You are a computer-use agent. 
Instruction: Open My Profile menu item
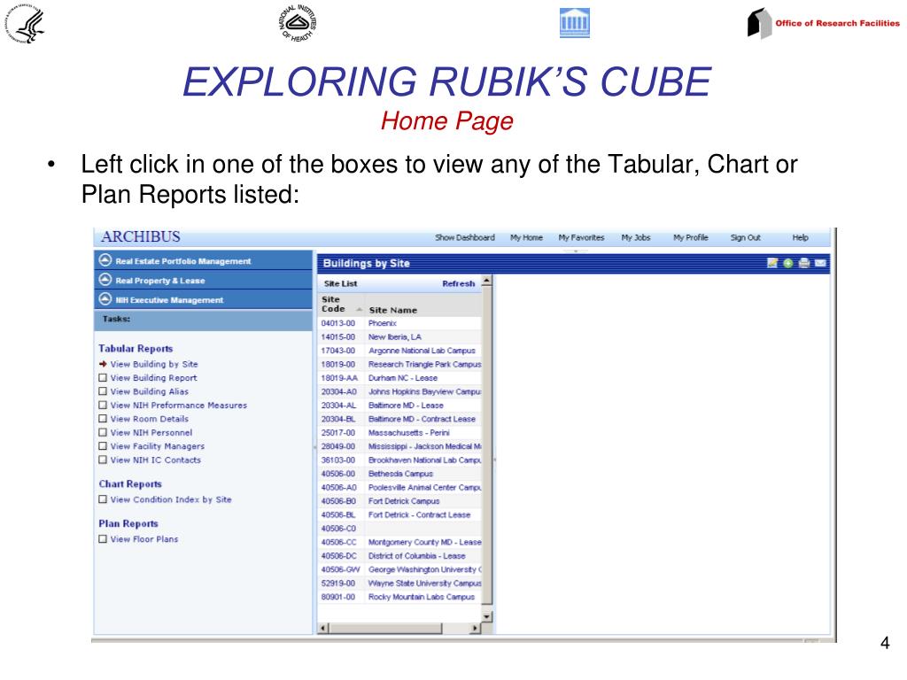pos(691,237)
